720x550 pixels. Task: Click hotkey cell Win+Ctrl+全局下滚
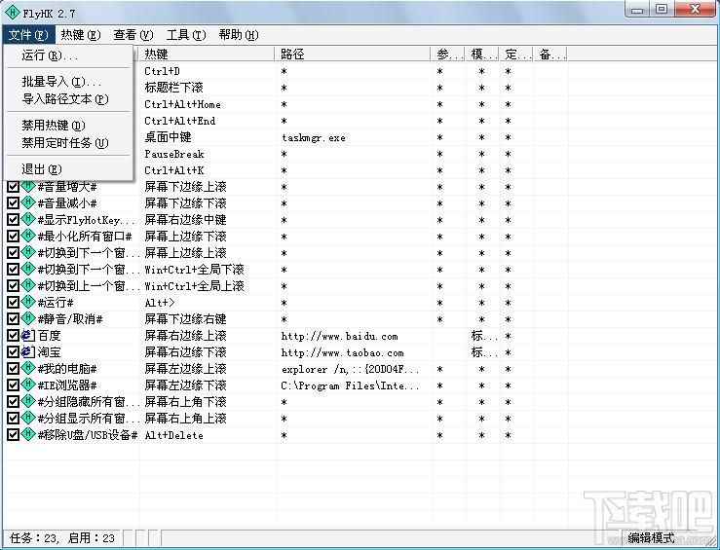(194, 270)
